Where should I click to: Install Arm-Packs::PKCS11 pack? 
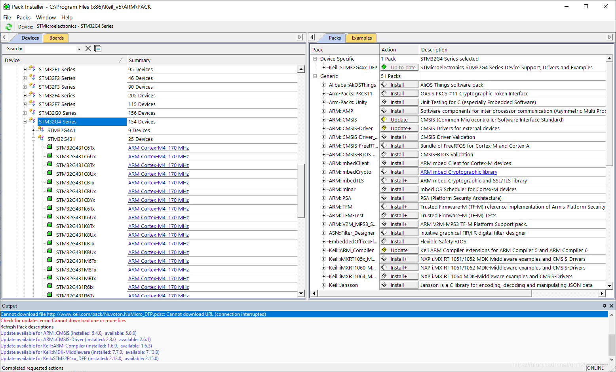point(399,93)
